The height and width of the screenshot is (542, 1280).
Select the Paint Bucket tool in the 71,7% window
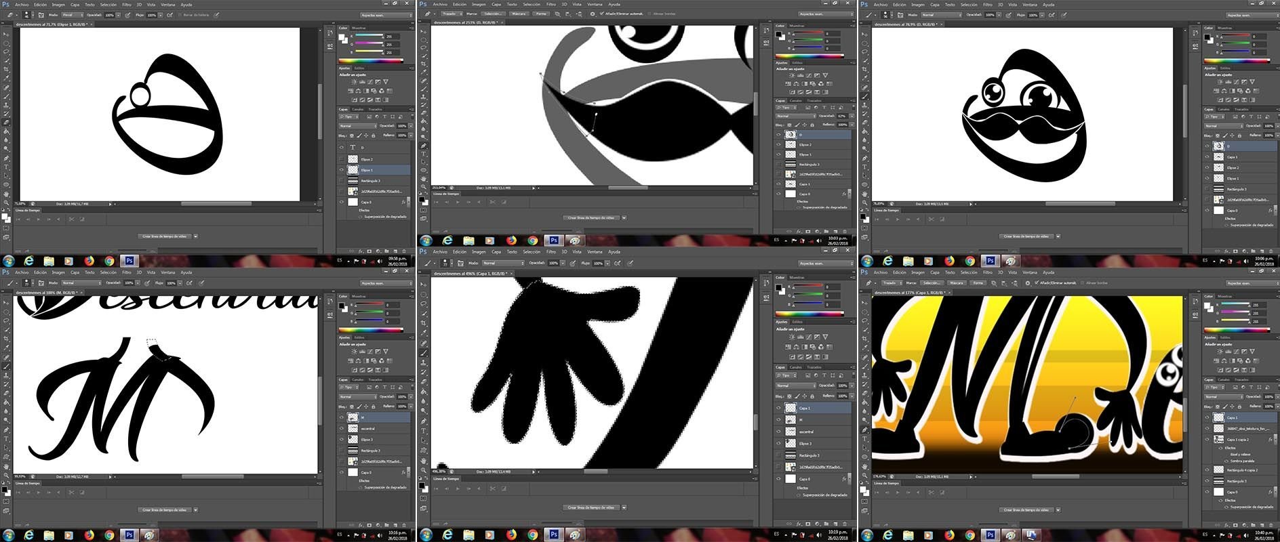coord(7,131)
